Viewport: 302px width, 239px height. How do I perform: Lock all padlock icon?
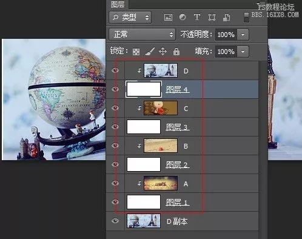coord(176,52)
